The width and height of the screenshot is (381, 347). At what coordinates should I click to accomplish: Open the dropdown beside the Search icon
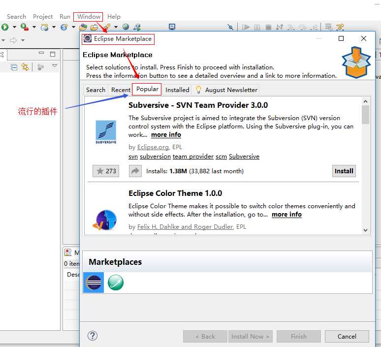pos(116,27)
